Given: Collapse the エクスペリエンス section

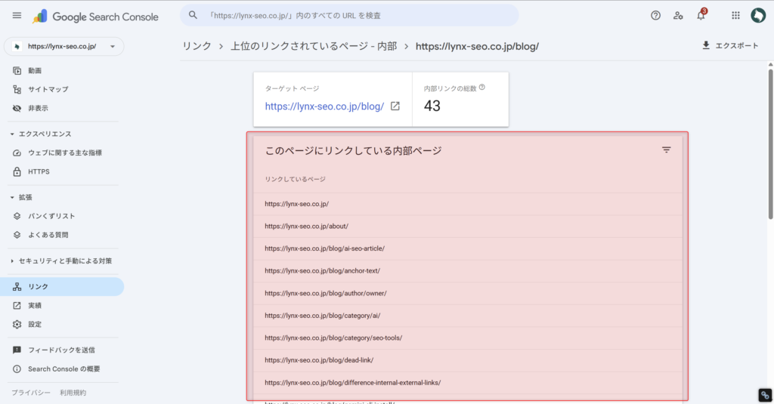Looking at the screenshot, I should coord(12,134).
